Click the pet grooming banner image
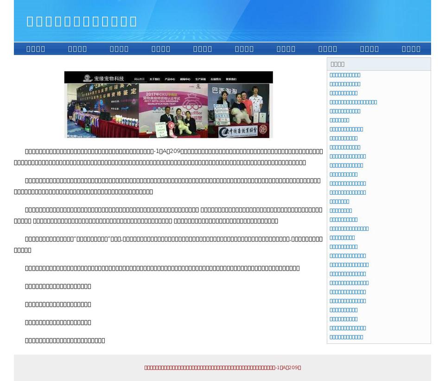This screenshot has height=381, width=445. click(169, 105)
